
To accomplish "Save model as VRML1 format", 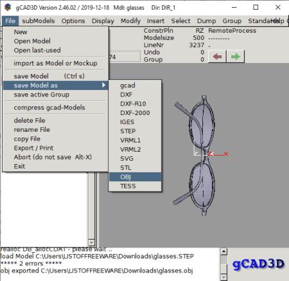I will pos(135,140).
